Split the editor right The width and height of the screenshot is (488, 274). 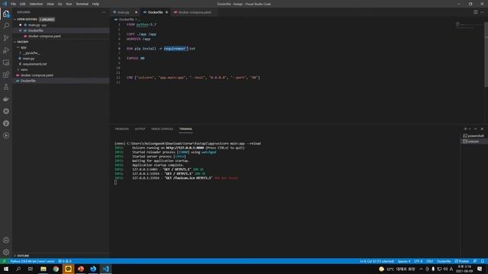476,12
